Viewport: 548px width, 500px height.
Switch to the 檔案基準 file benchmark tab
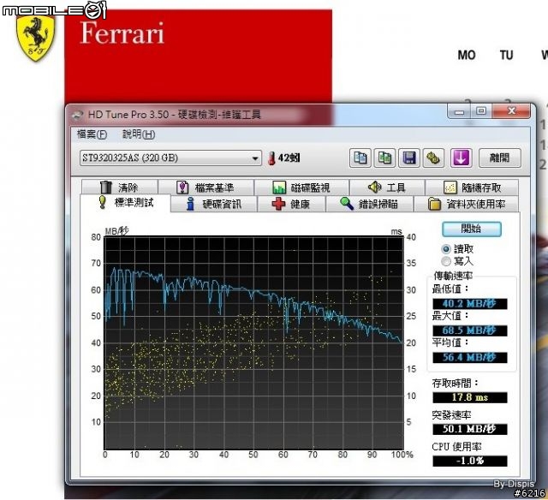(206, 187)
